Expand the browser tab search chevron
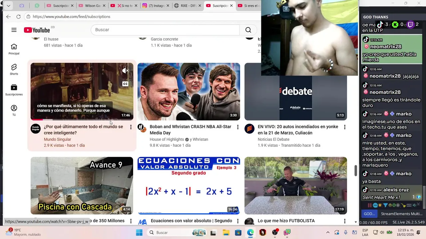The height and width of the screenshot is (239, 426). pos(8,6)
